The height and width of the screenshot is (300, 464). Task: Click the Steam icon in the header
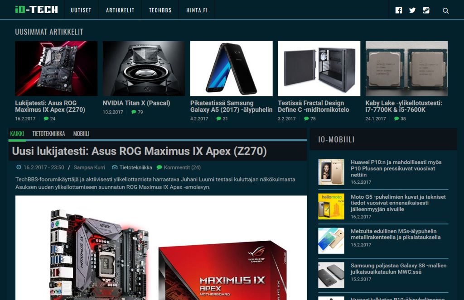[x=426, y=10]
